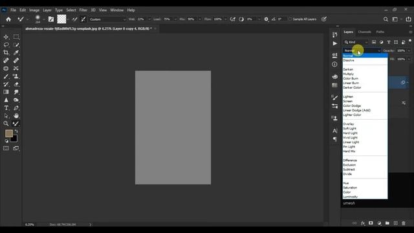Click the Share icon at top right
Image resolution: width=414 pixels, height=233 pixels.
click(x=408, y=19)
